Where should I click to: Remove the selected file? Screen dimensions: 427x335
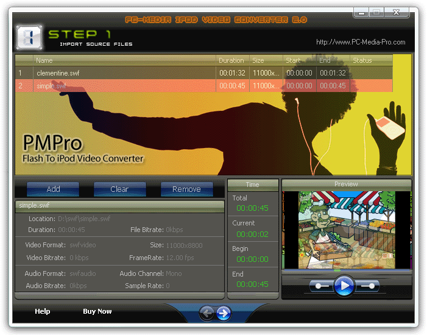187,189
